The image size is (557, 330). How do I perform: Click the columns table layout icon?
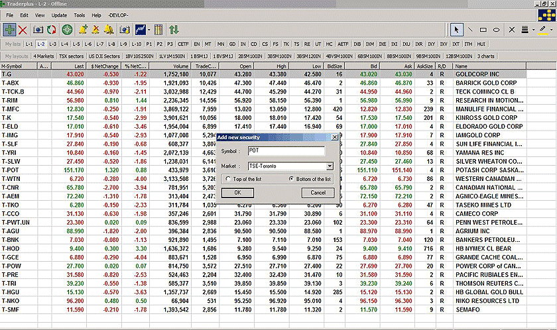coord(158,30)
